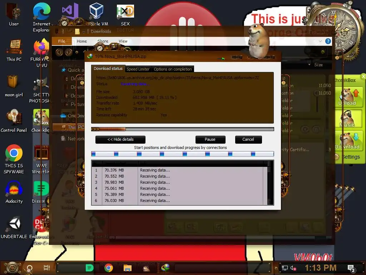Screen dimensions: 366x275
Task: Open the ChomikBox desktop icon
Action: click(41, 121)
